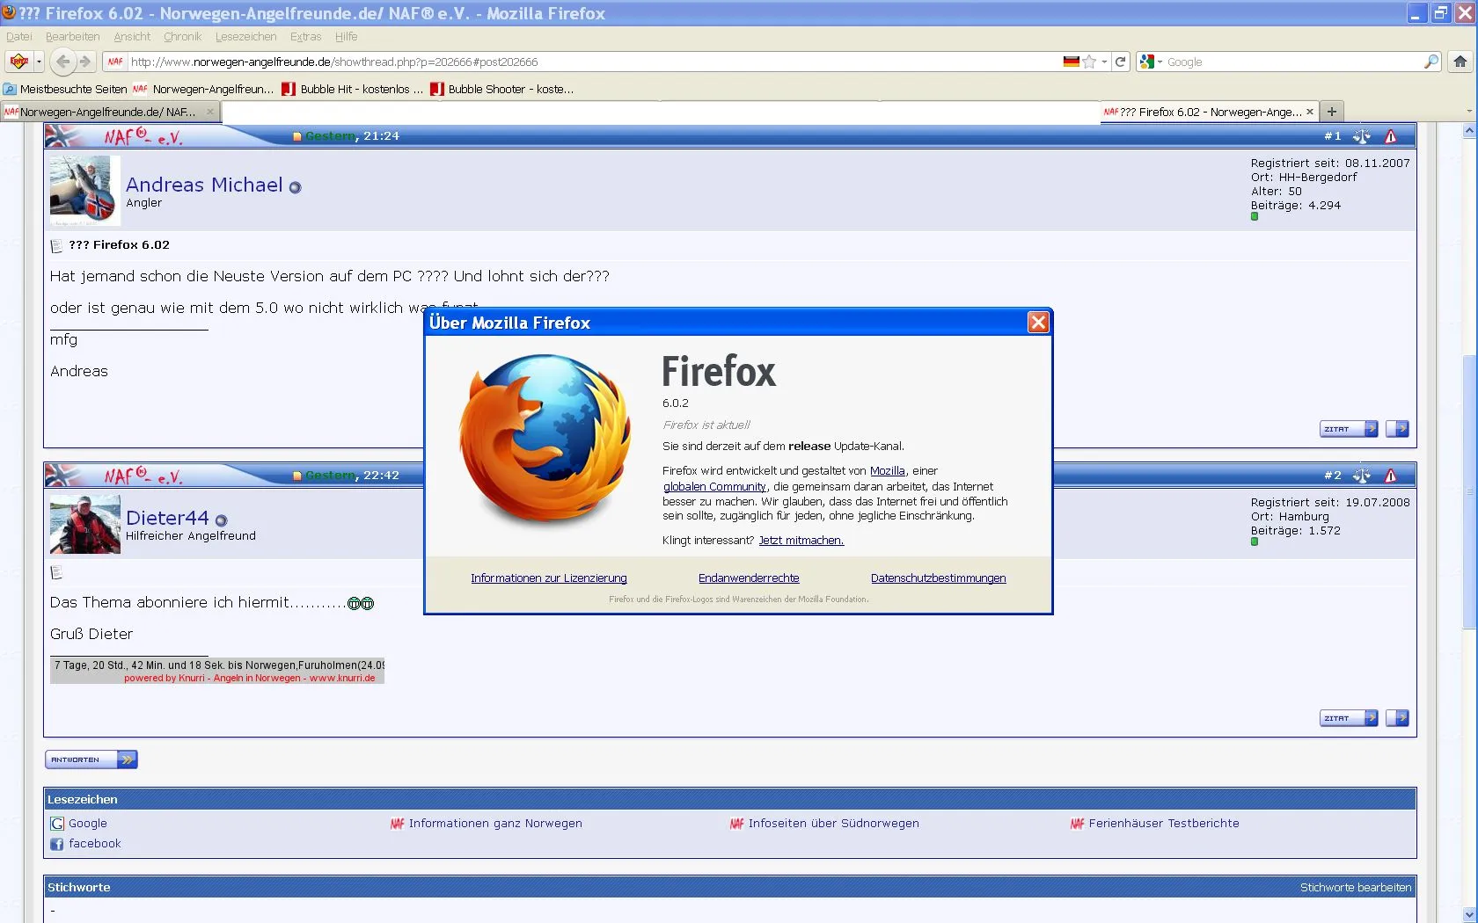Click the ANTWORTEN reply button
This screenshot has height=923, width=1478.
click(91, 759)
